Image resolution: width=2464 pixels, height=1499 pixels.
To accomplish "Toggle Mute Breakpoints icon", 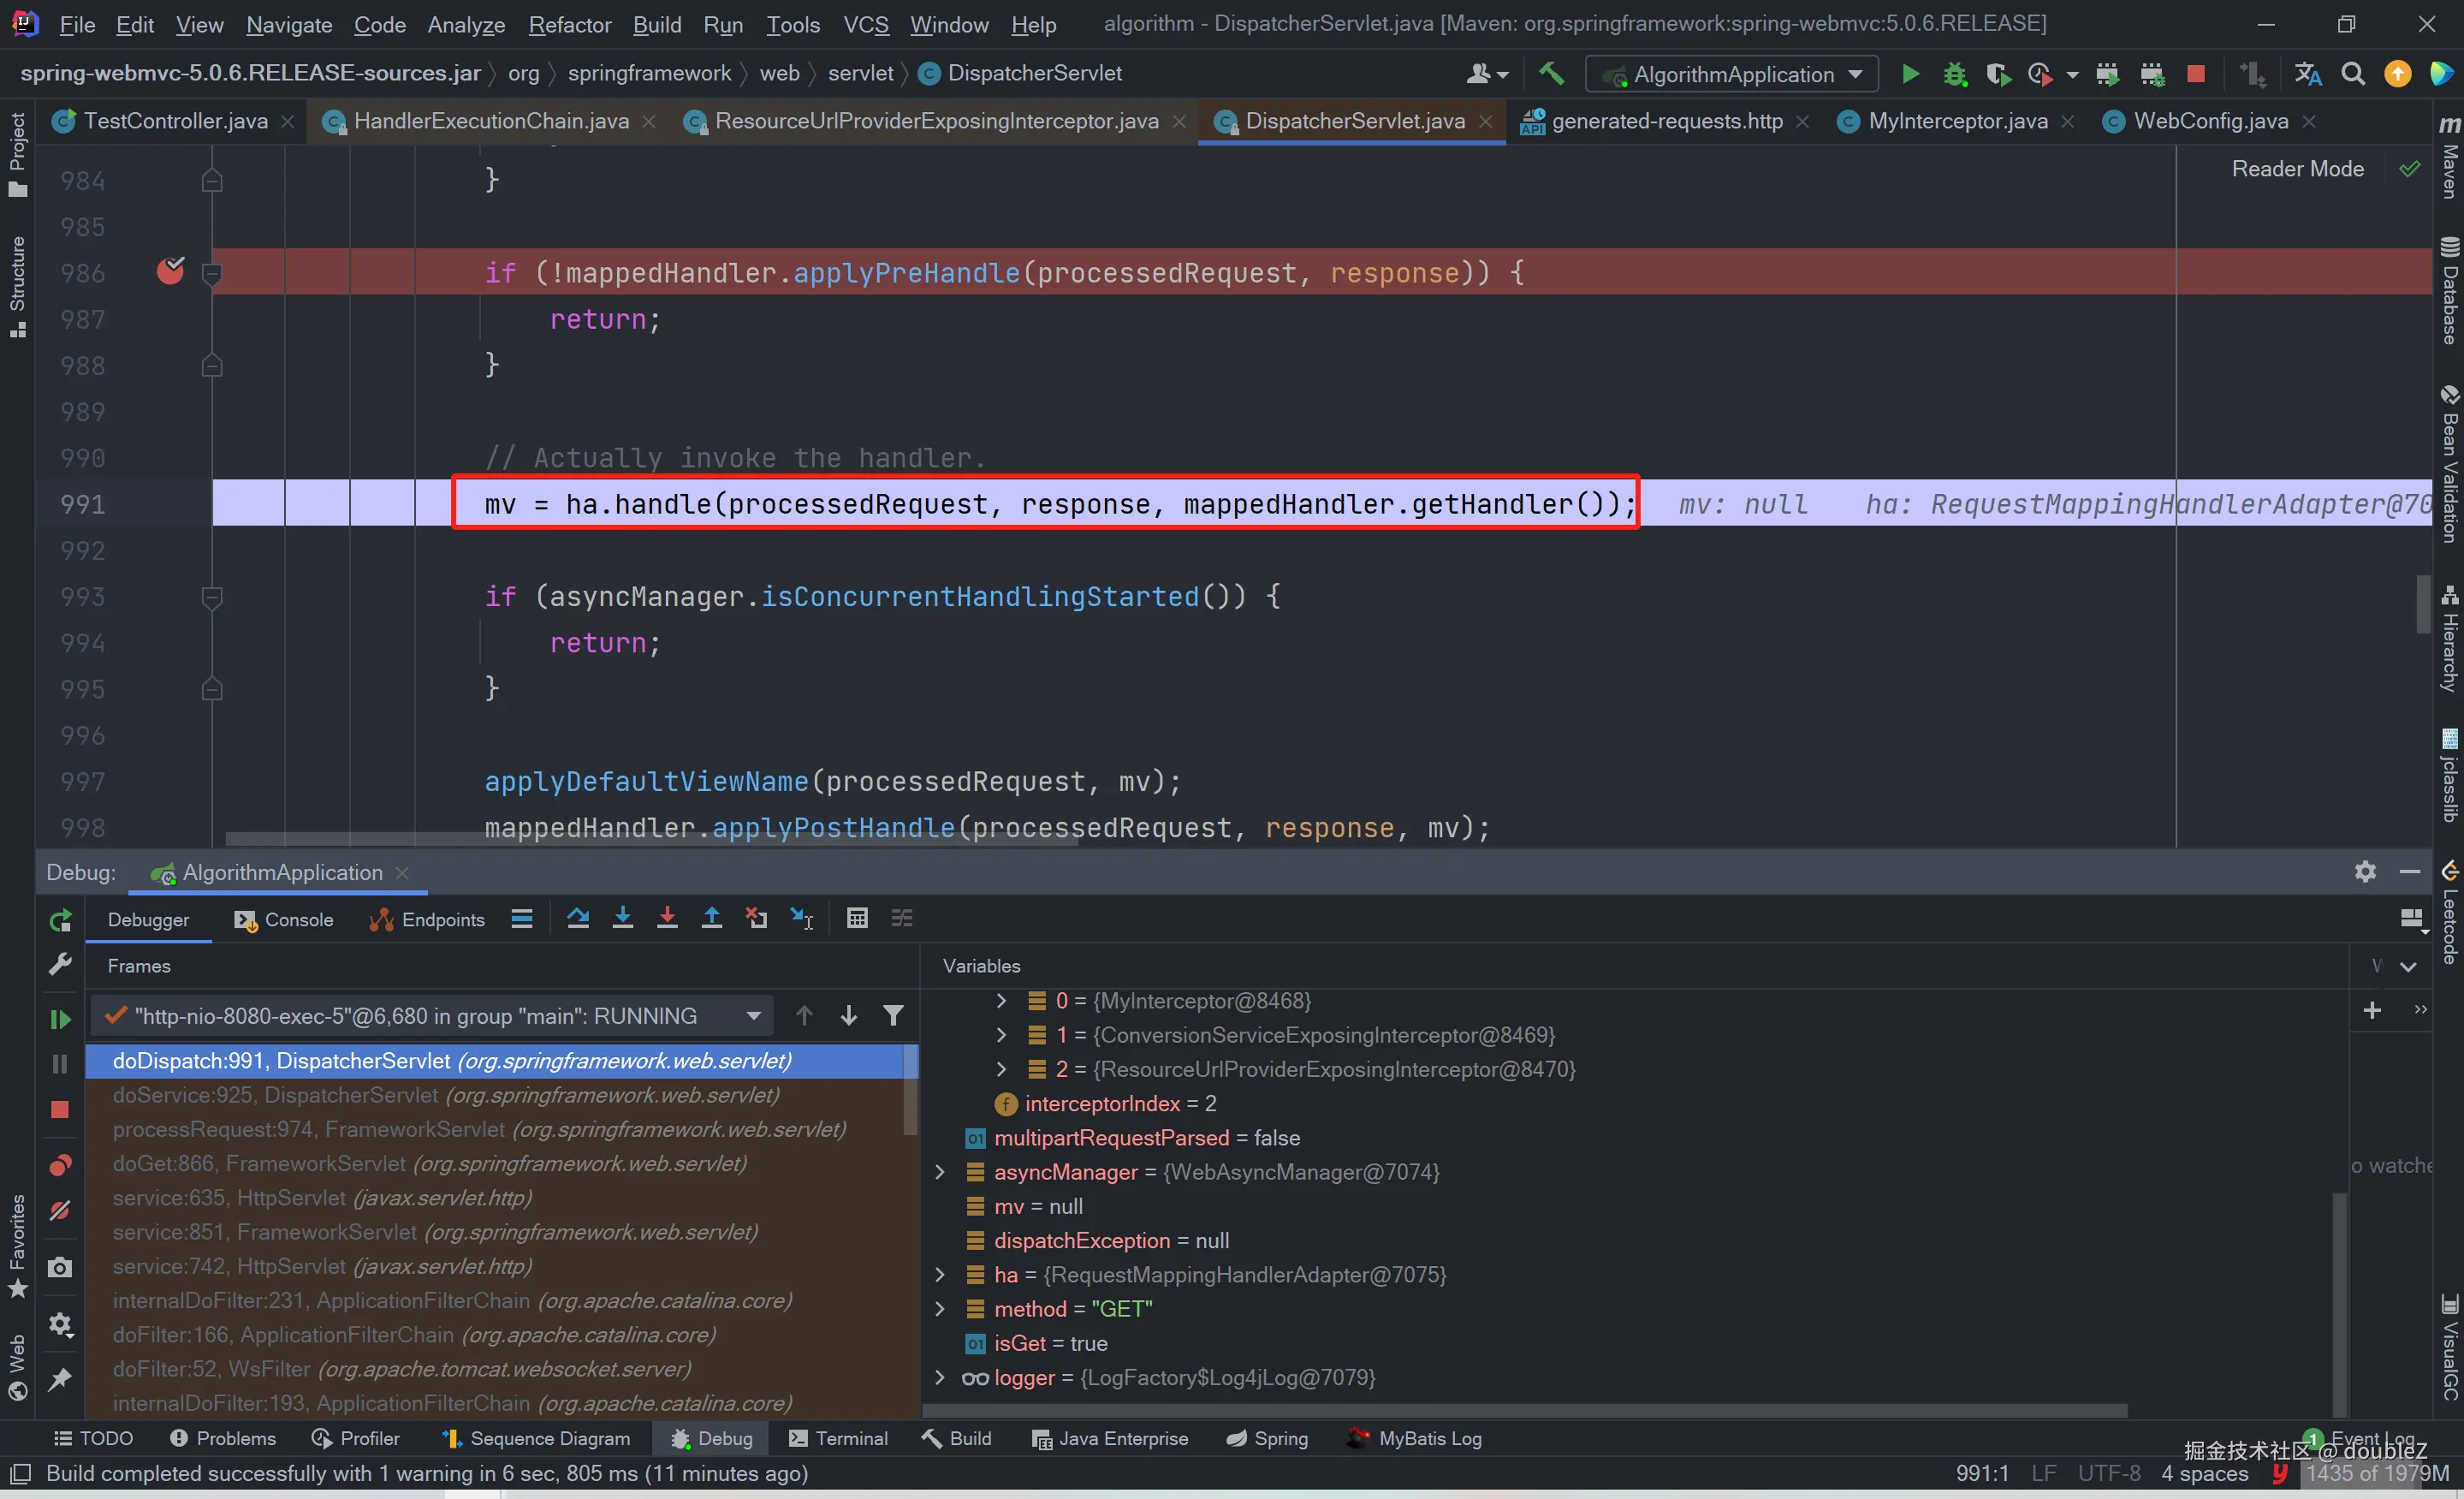I will pyautogui.click(x=60, y=1211).
